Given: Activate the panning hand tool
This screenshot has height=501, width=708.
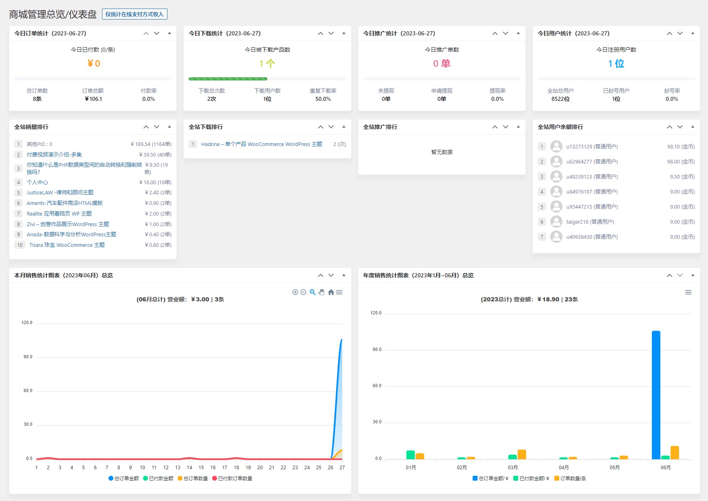Looking at the screenshot, I should pyautogui.click(x=321, y=292).
